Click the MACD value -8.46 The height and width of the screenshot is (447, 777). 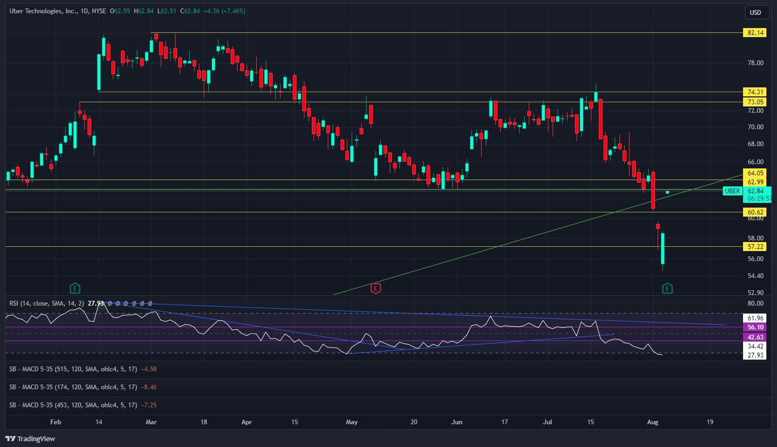pyautogui.click(x=149, y=387)
